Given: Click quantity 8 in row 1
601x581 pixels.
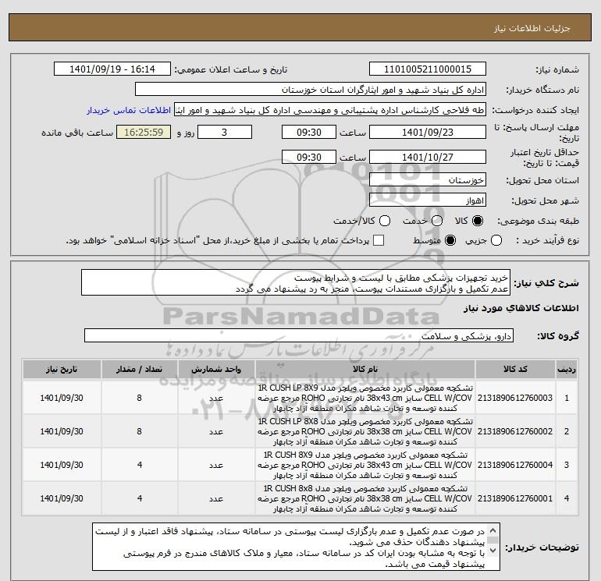Looking at the screenshot, I should (x=140, y=398).
